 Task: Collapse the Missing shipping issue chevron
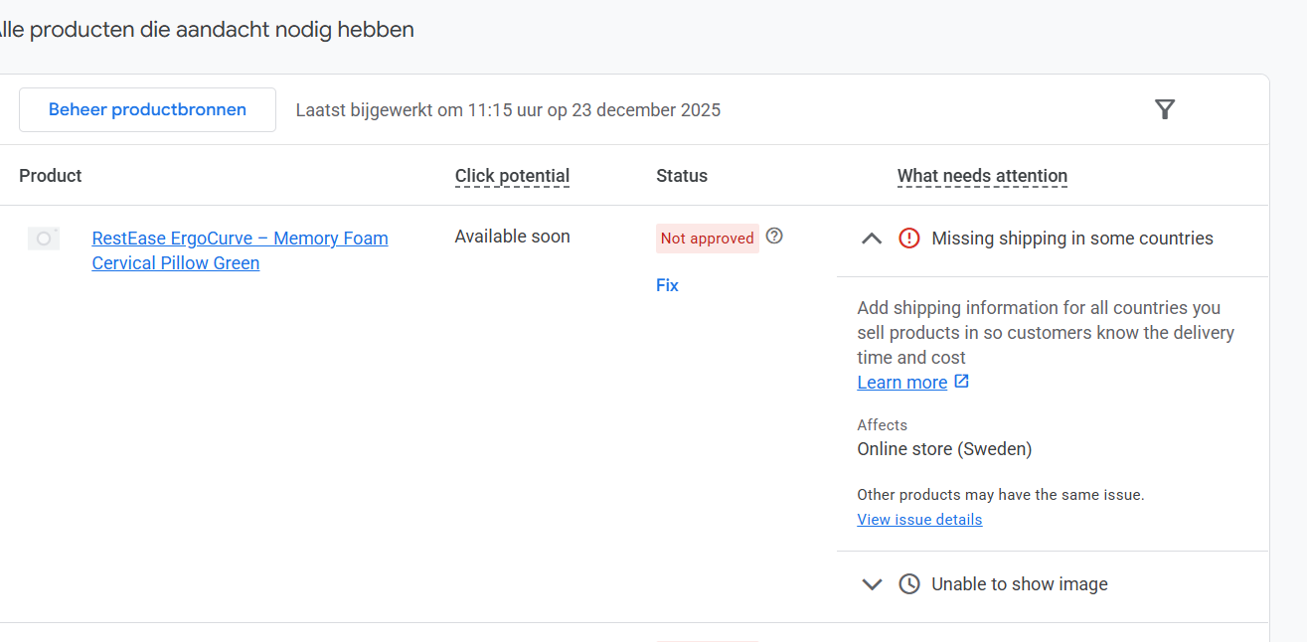pos(872,239)
